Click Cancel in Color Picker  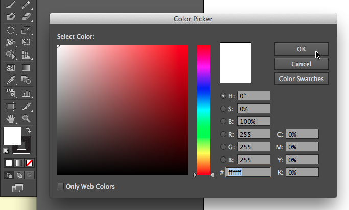(301, 64)
